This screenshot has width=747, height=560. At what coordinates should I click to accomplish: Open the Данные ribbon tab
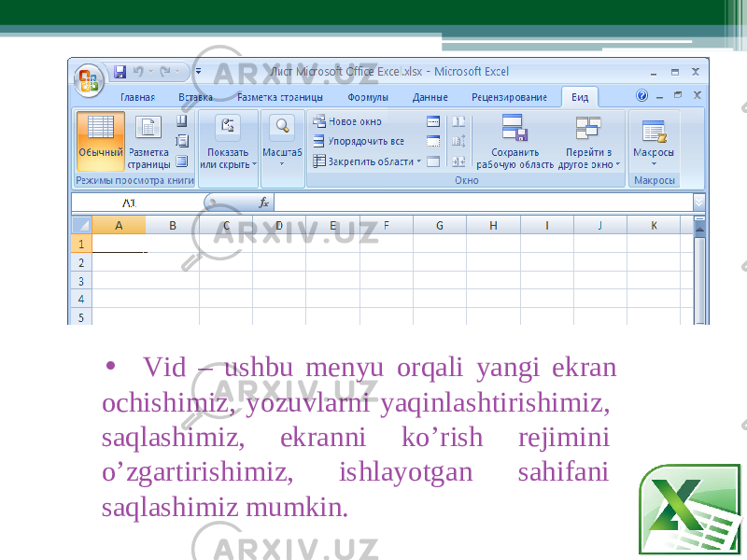point(430,97)
